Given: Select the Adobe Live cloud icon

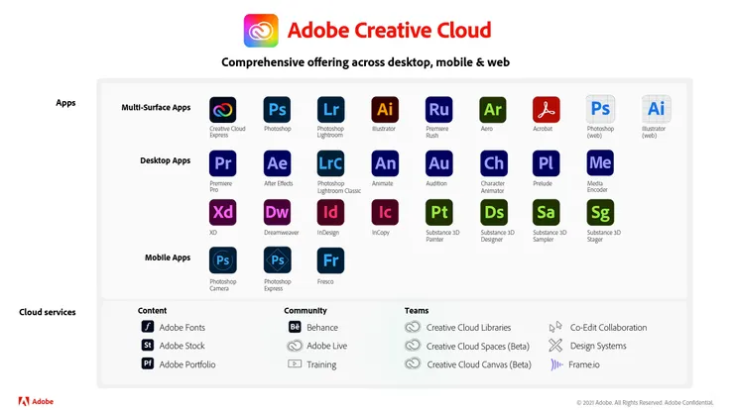Looking at the screenshot, I should point(295,346).
